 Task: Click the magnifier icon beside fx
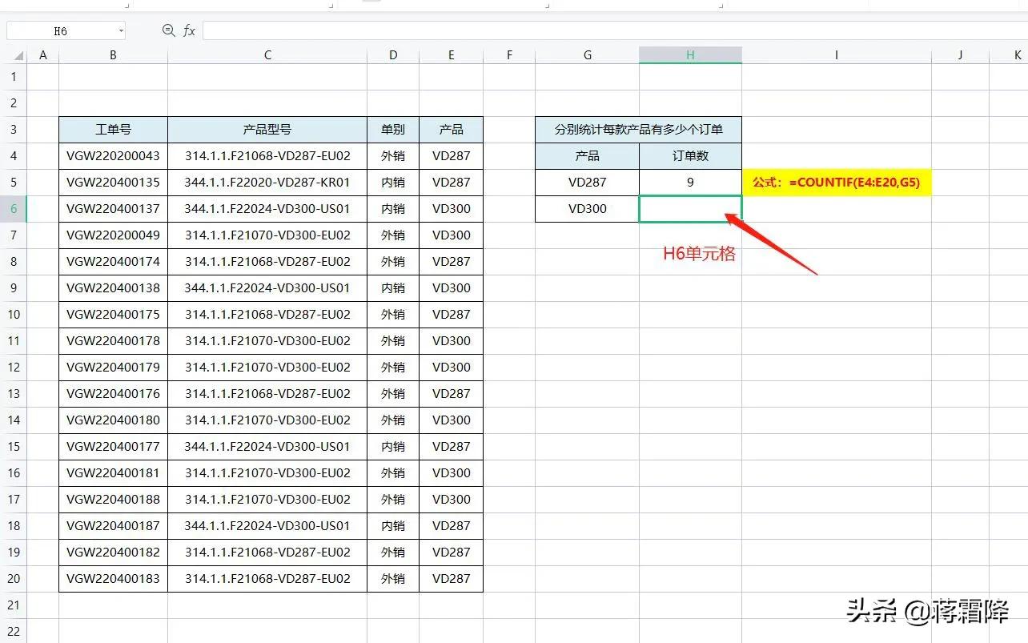coord(168,30)
